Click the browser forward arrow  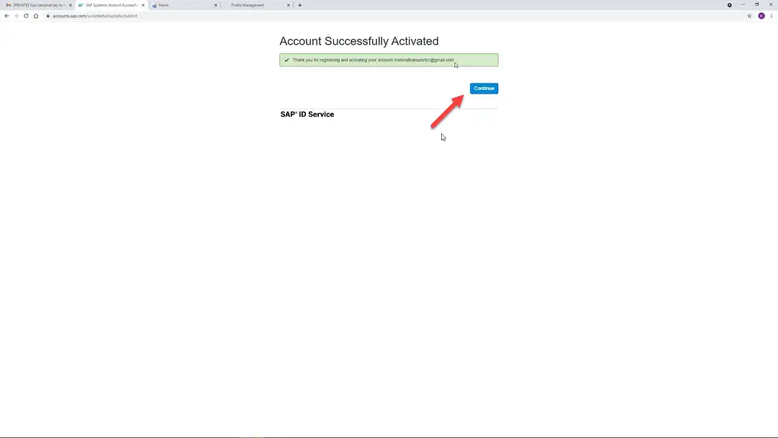point(17,16)
